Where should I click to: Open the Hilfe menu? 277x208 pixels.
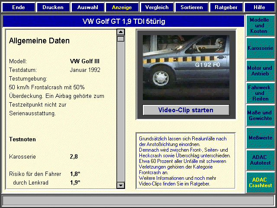[x=259, y=7]
